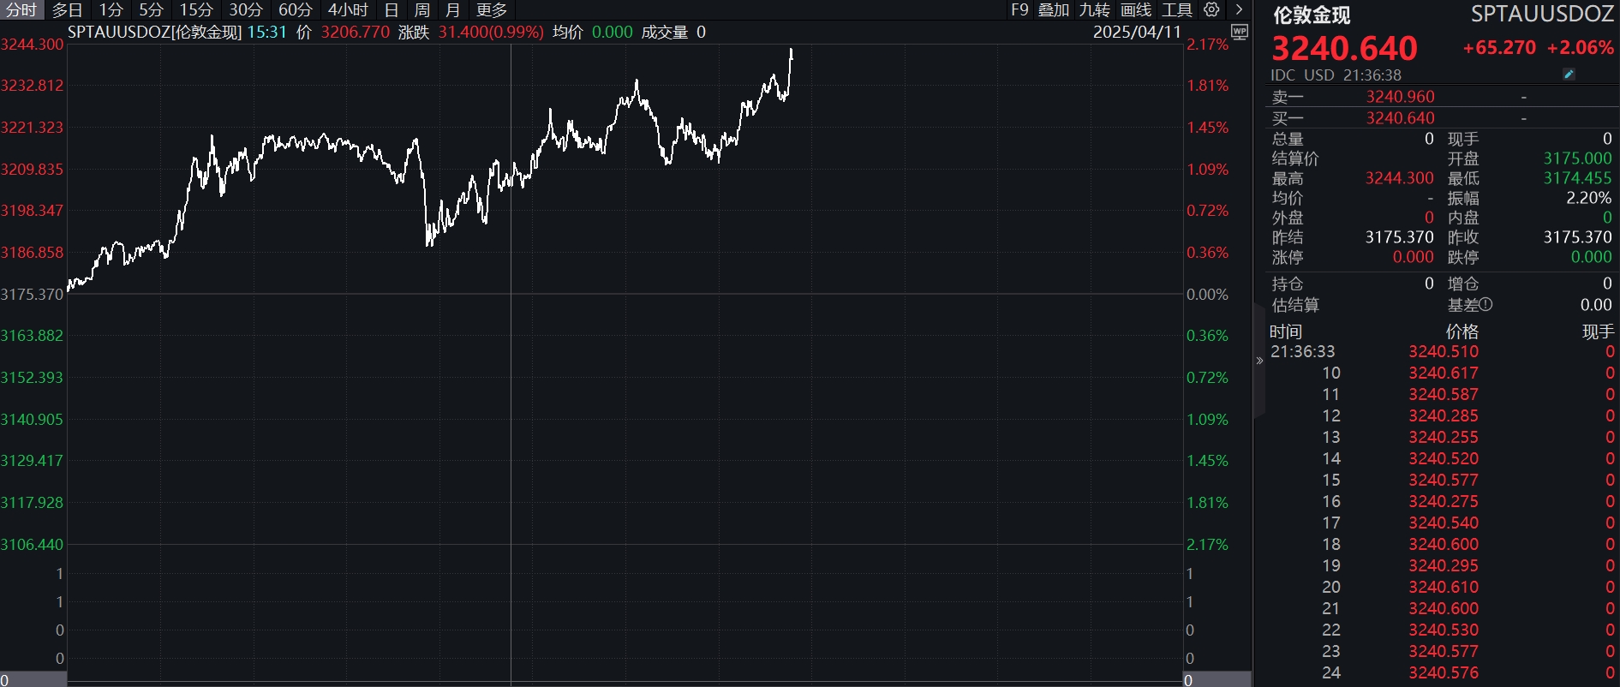Click the 基差 info icon
This screenshot has width=1620, height=687.
(x=1485, y=304)
